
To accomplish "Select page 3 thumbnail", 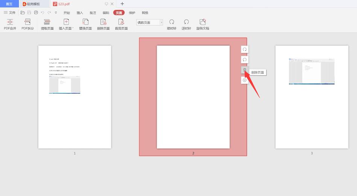I will point(312,97).
